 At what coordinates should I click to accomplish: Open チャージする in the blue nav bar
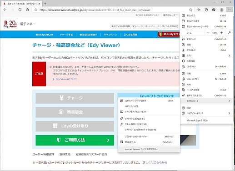pos(66,35)
